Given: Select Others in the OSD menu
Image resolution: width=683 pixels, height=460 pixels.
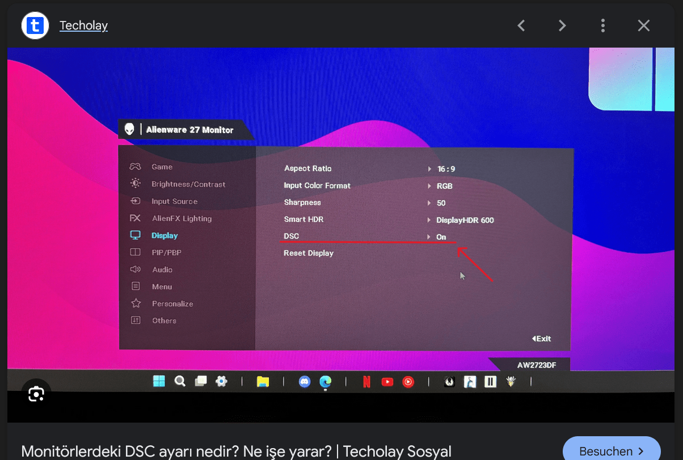Looking at the screenshot, I should pos(164,321).
